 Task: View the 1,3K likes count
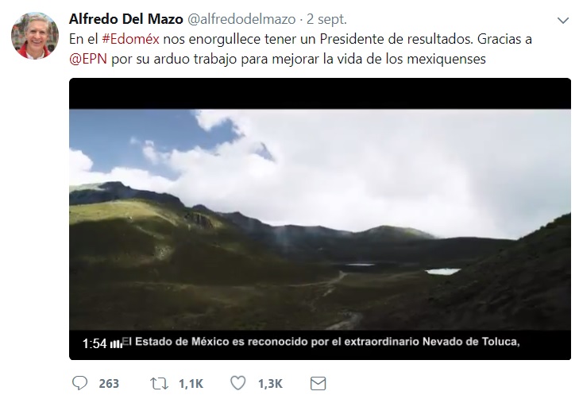tap(270, 384)
